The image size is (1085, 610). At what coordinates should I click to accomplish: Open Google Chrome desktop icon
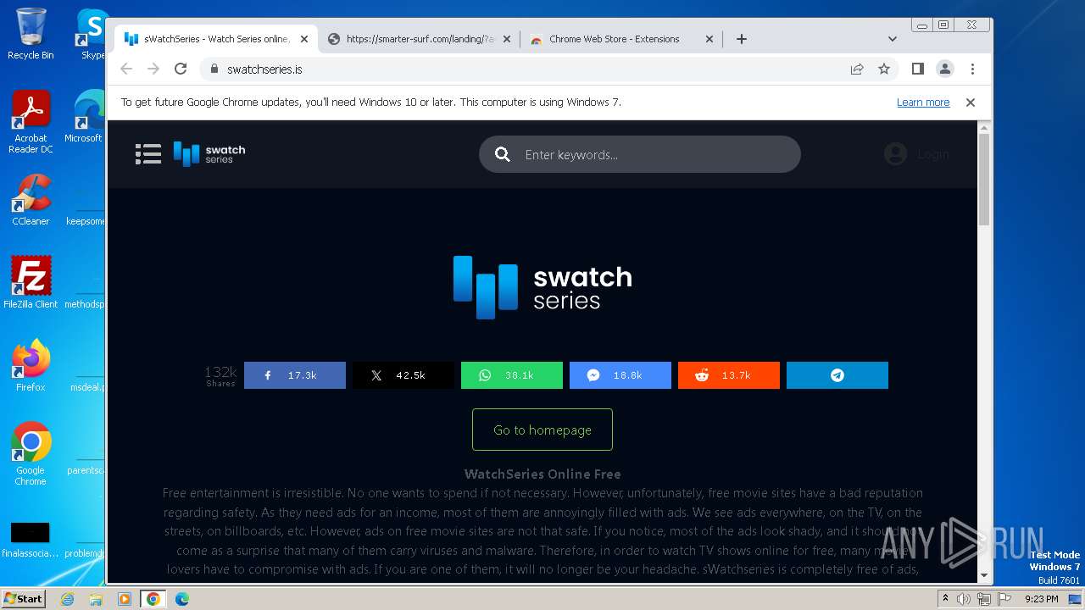pyautogui.click(x=31, y=453)
